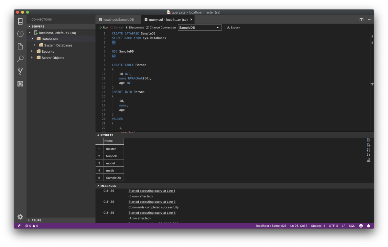Screen dimensions: 388x247
Task: Open the SampleDB database dropdown
Action: click(199, 27)
